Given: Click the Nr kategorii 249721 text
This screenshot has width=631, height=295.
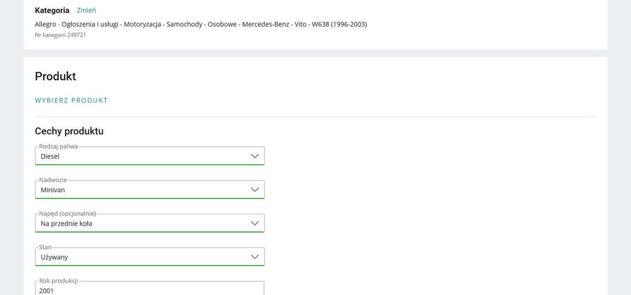Looking at the screenshot, I should coord(60,35).
